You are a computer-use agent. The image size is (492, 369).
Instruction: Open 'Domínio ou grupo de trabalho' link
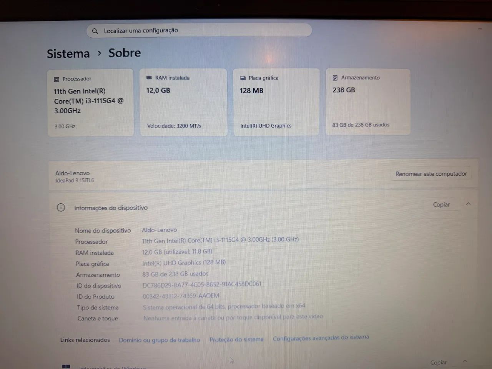tap(160, 340)
